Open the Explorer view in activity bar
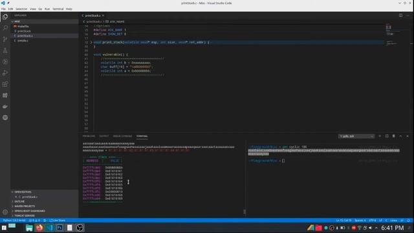Viewport: 414px width, 233px height. (5, 17)
